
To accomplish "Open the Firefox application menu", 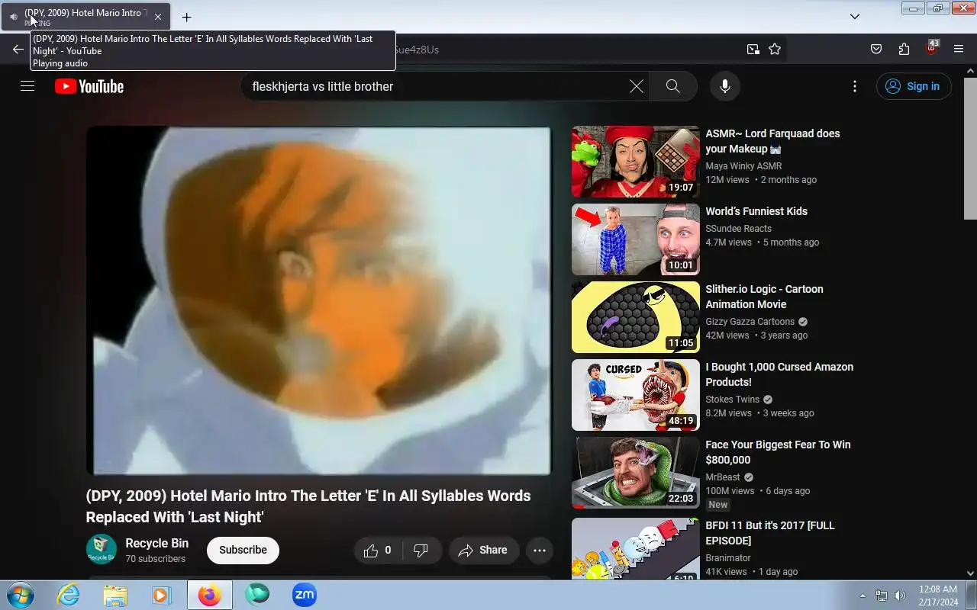I will [959, 50].
